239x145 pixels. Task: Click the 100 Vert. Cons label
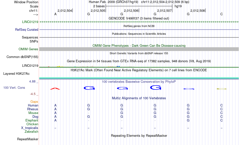(x=14, y=87)
